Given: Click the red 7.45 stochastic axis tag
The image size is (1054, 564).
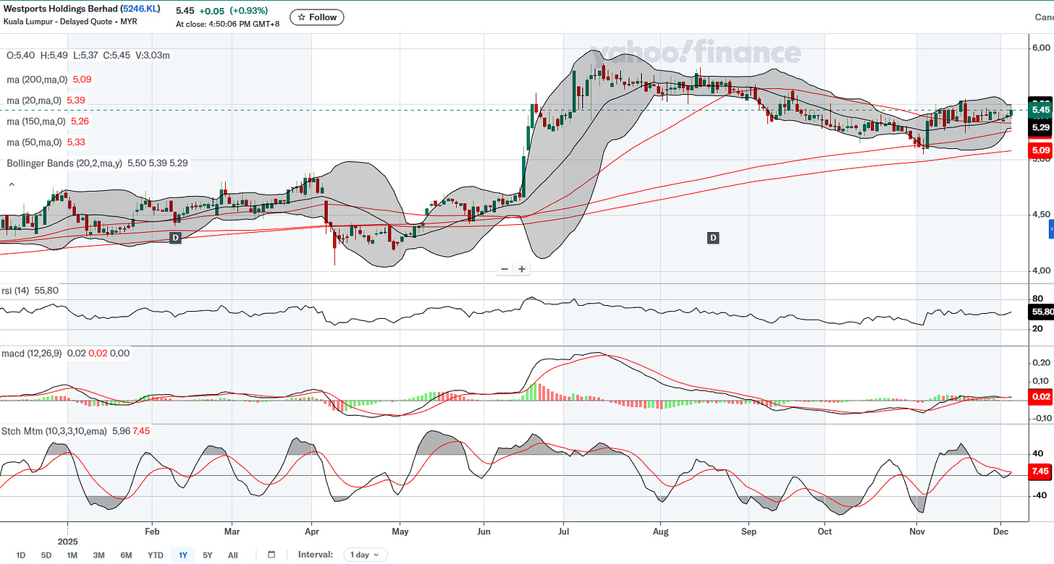Looking at the screenshot, I should point(1040,471).
